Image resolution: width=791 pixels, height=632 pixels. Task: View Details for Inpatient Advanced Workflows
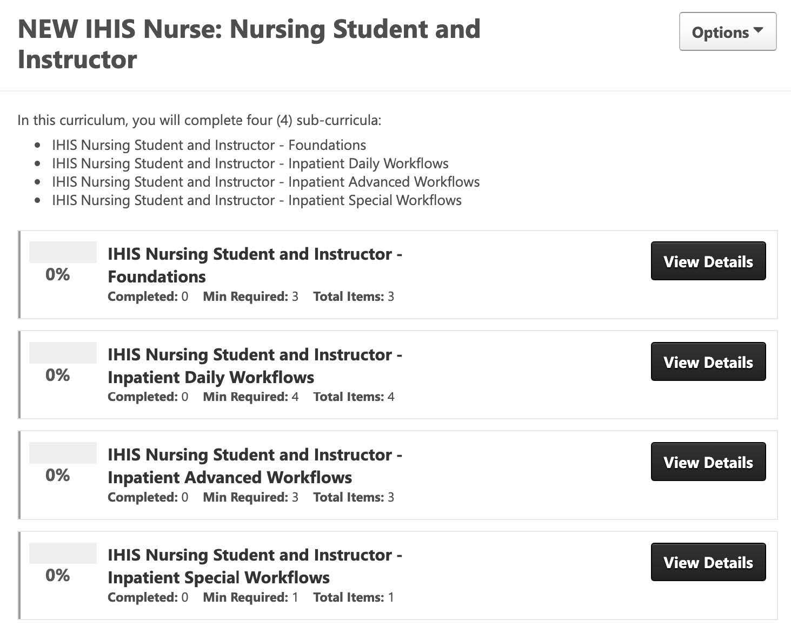(708, 462)
